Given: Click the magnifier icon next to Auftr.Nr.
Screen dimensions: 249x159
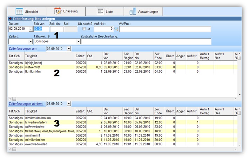Looking at the screenshot, I should 116,29.
